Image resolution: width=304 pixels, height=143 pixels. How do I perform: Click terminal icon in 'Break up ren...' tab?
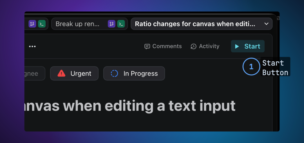pyautogui.click(x=121, y=24)
